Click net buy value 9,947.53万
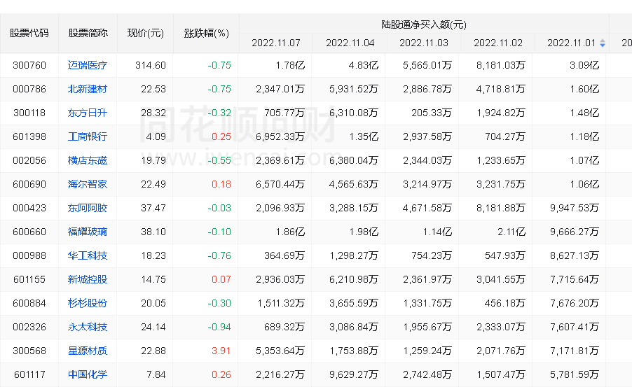 [575, 208]
